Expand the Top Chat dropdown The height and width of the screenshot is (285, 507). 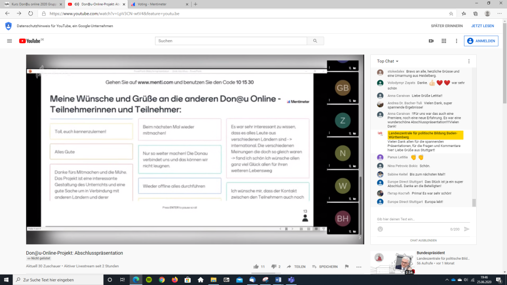[388, 61]
